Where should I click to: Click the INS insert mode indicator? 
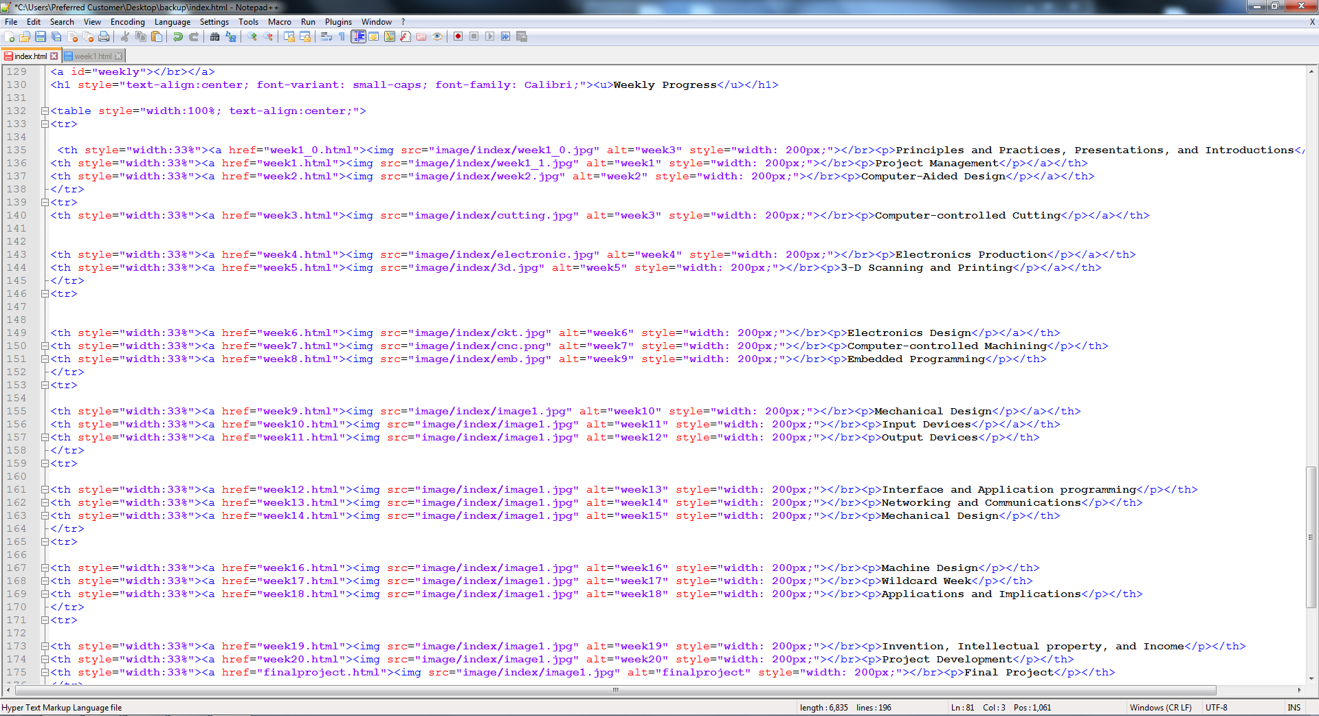pos(1294,708)
